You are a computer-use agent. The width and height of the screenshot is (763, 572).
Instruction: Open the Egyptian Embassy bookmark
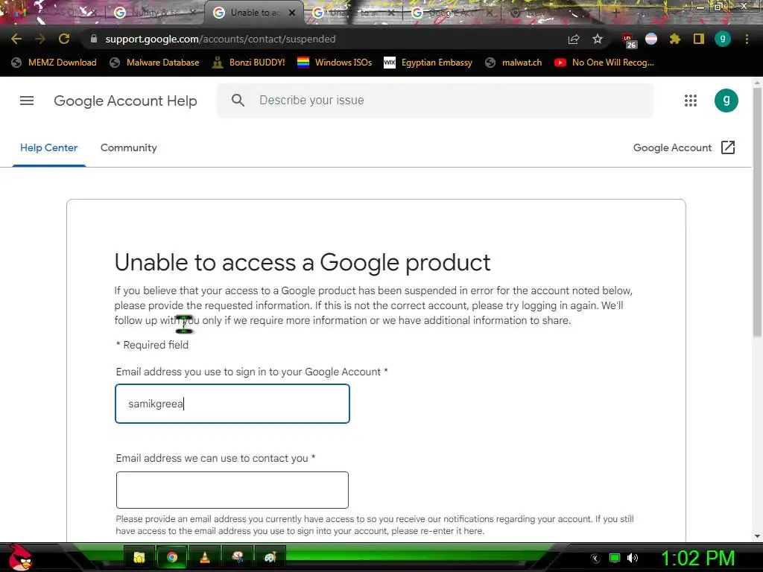[x=428, y=63]
